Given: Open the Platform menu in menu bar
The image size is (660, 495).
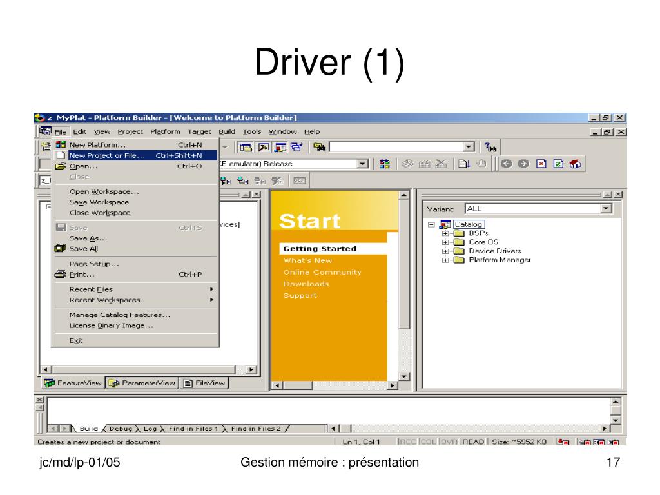Looking at the screenshot, I should click(165, 131).
